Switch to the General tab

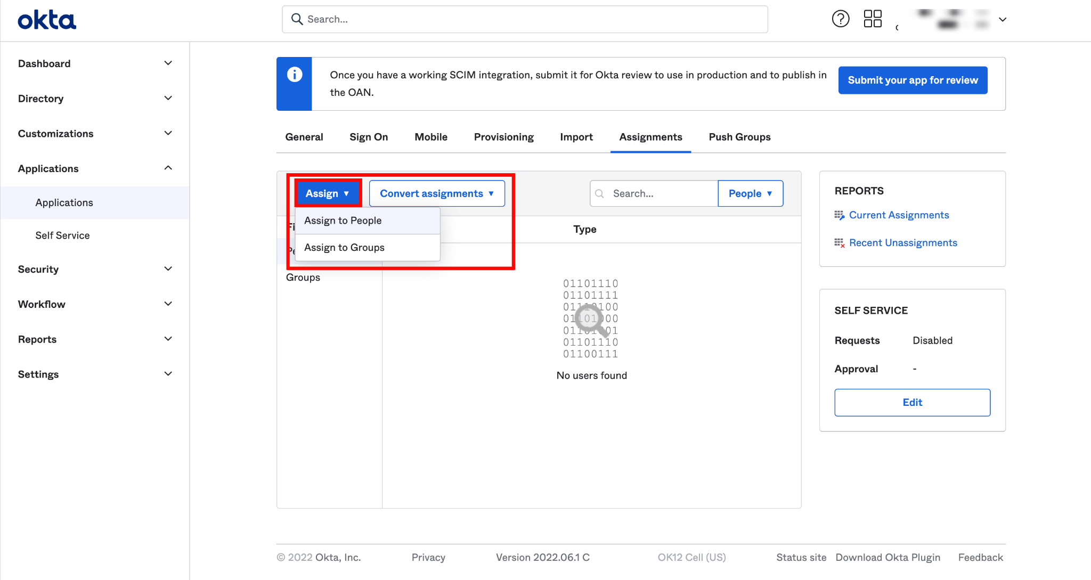point(304,137)
